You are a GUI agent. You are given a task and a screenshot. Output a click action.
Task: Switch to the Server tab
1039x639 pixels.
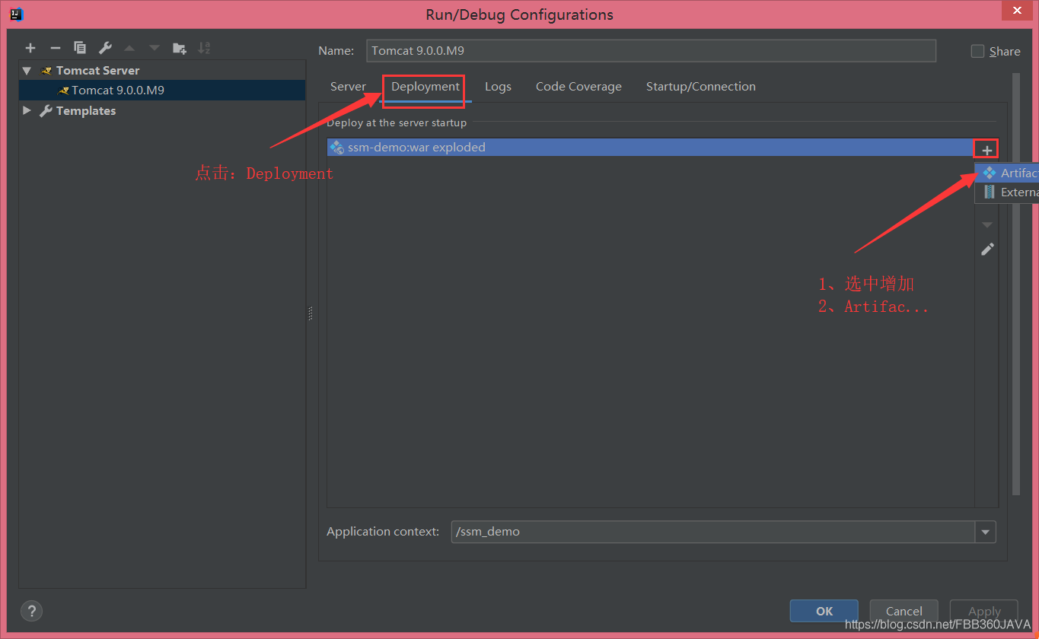348,87
